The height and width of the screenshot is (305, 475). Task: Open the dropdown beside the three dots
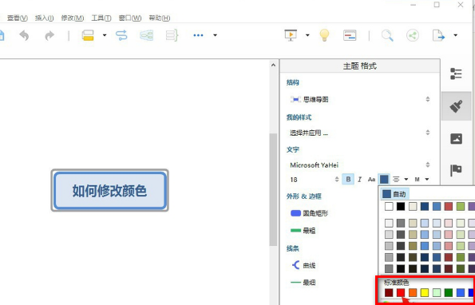point(215,35)
